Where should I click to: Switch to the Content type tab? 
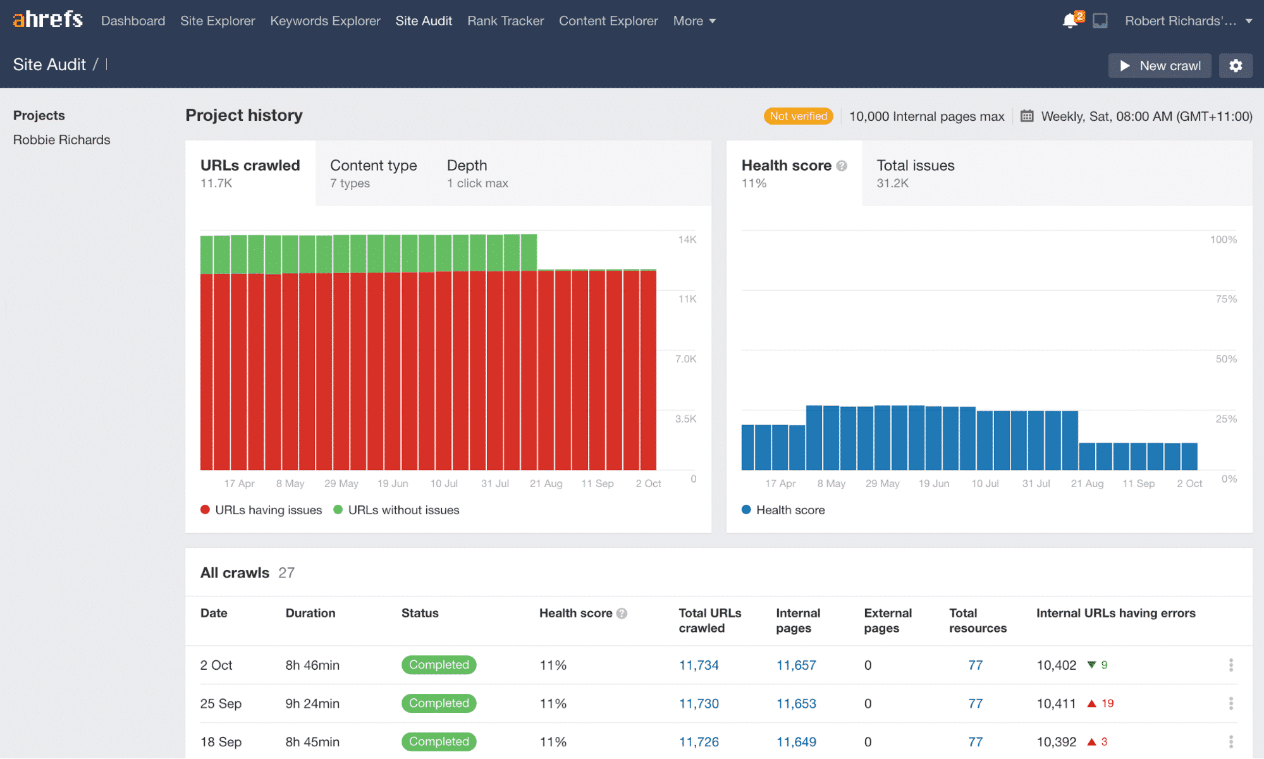pyautogui.click(x=373, y=173)
